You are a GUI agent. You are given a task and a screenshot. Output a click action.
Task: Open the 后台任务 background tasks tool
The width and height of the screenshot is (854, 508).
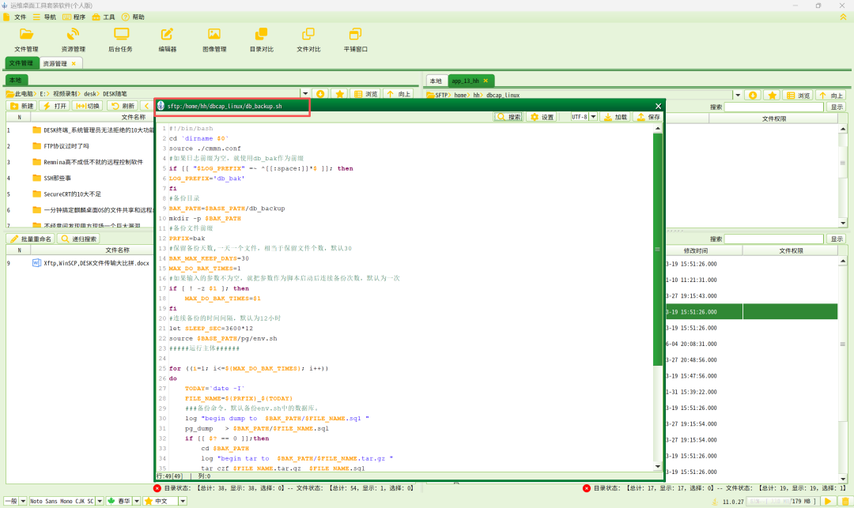pyautogui.click(x=120, y=39)
